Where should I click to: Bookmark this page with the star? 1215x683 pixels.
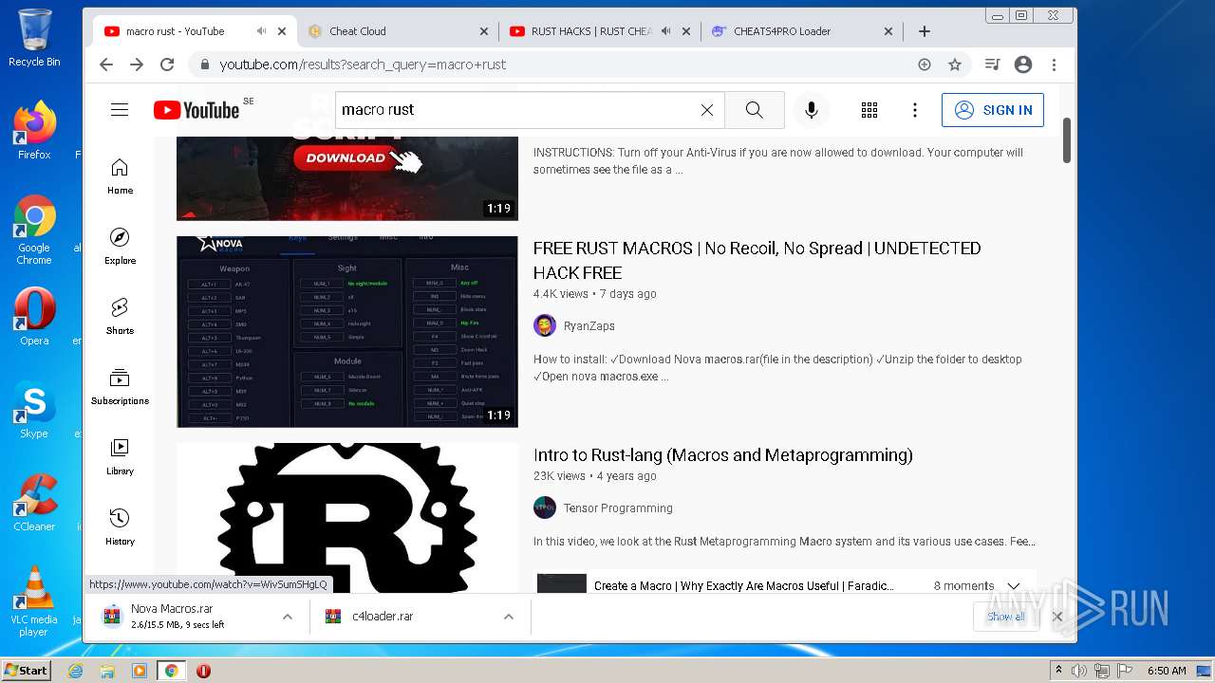click(955, 65)
